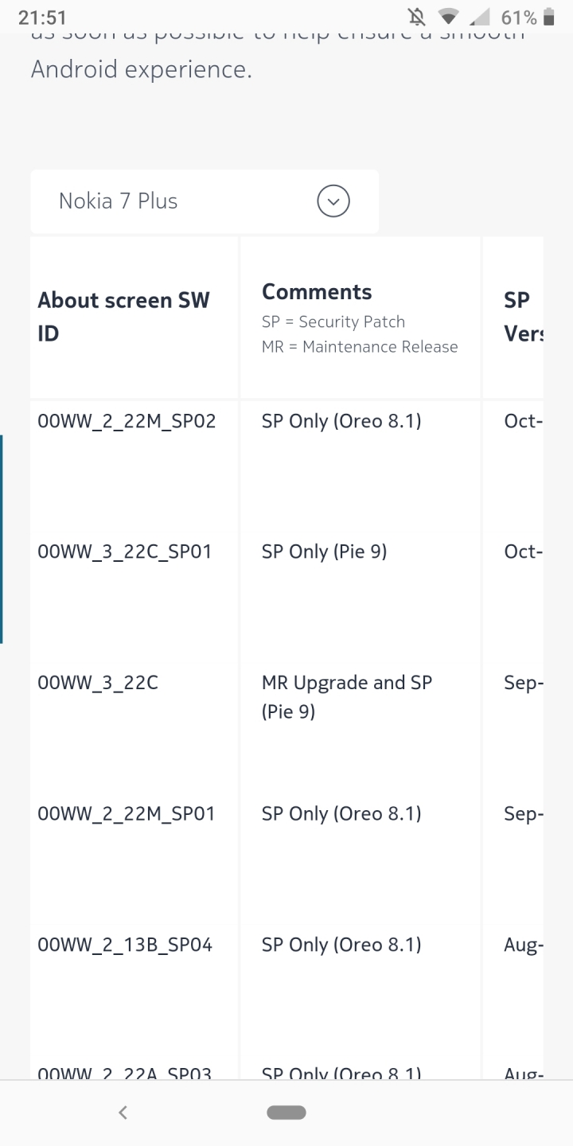Screen dimensions: 573x1146
Task: Select the About screen SW ID header
Action: (x=124, y=317)
